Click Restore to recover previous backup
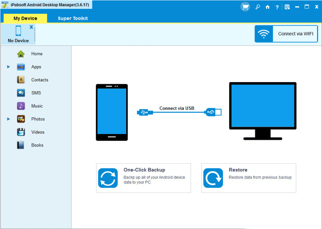 pos(248,178)
